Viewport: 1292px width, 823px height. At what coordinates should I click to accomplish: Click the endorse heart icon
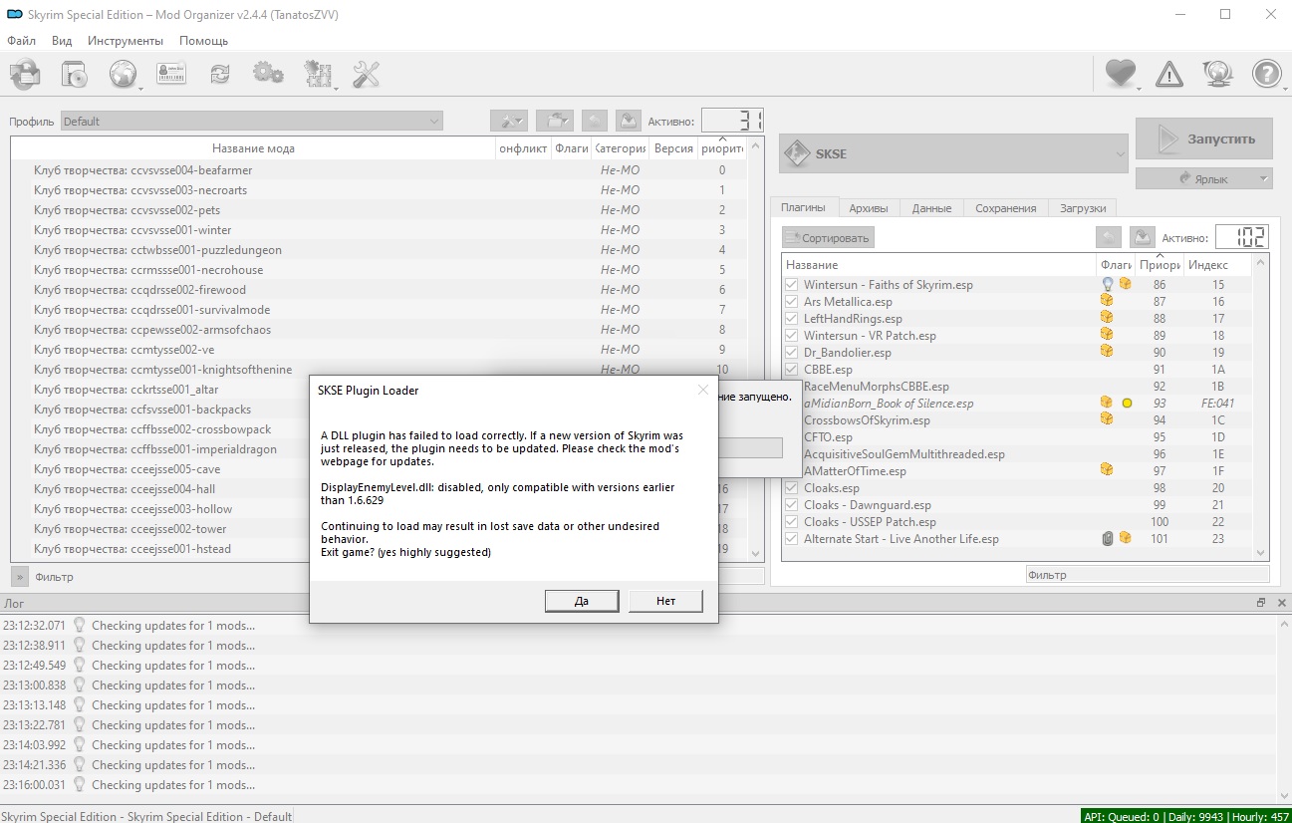pos(1121,74)
